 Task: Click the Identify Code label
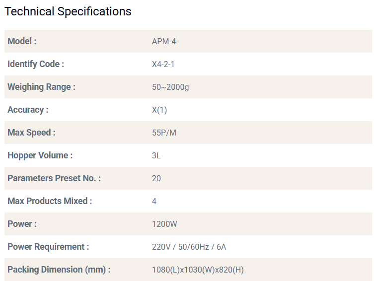coord(36,64)
